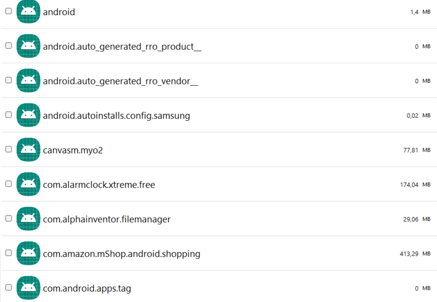The image size is (437, 302).
Task: Click the icon beside com.amazon.mShop.android.shopping
Action: click(28, 253)
